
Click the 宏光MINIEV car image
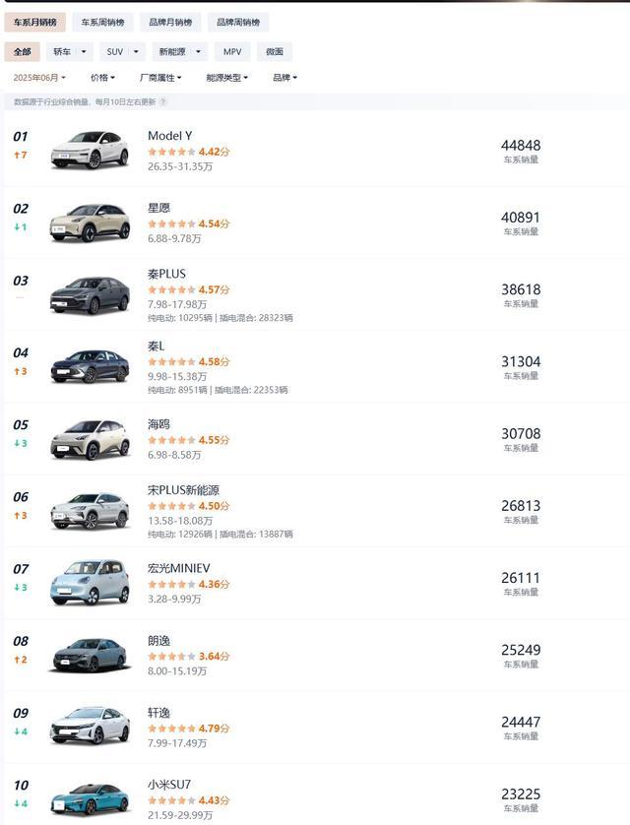pos(89,583)
